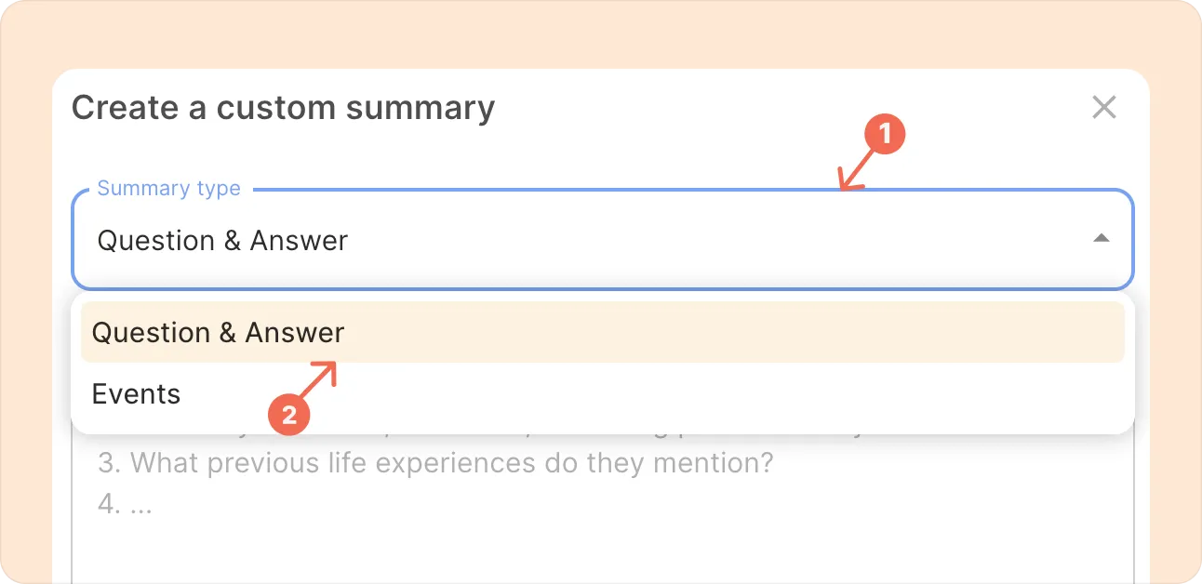Click the selected Question & Answer value in field
1202x584 pixels.
(x=222, y=241)
